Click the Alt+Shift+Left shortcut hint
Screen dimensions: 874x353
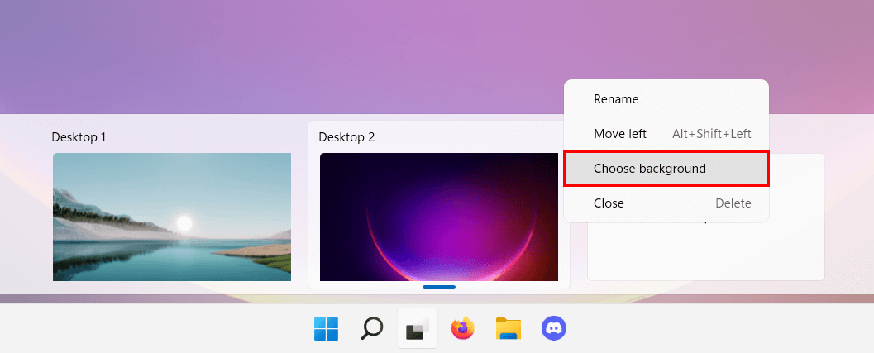click(711, 134)
